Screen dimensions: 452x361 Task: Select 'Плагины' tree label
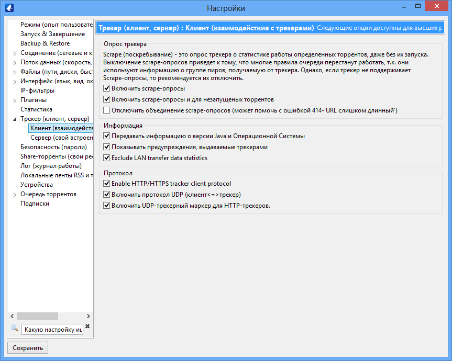34,100
